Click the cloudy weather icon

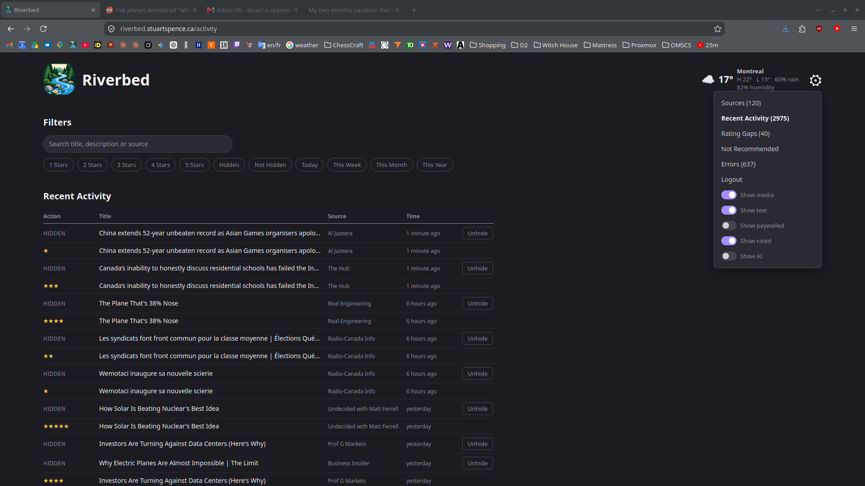click(708, 80)
